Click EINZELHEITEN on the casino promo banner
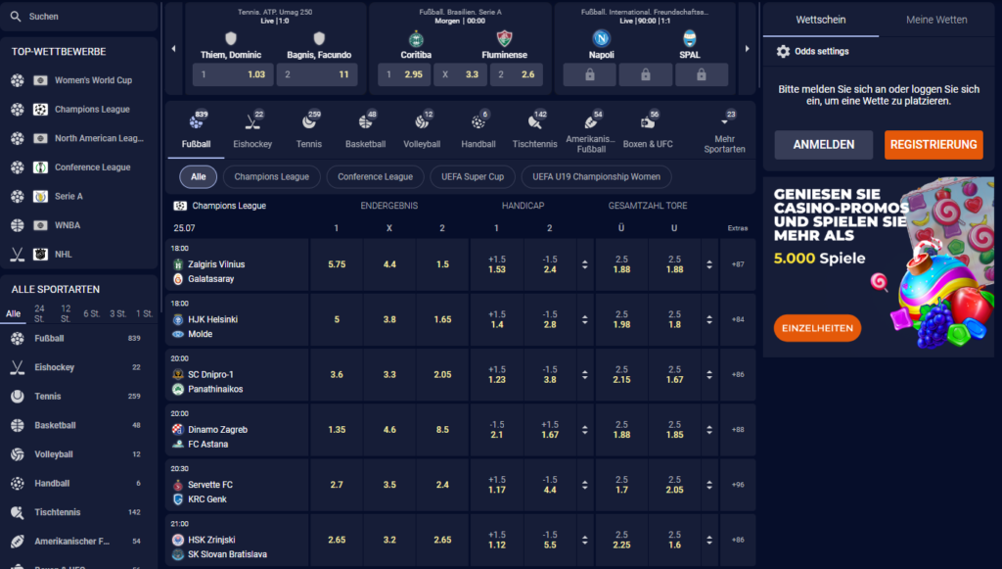 tap(817, 328)
